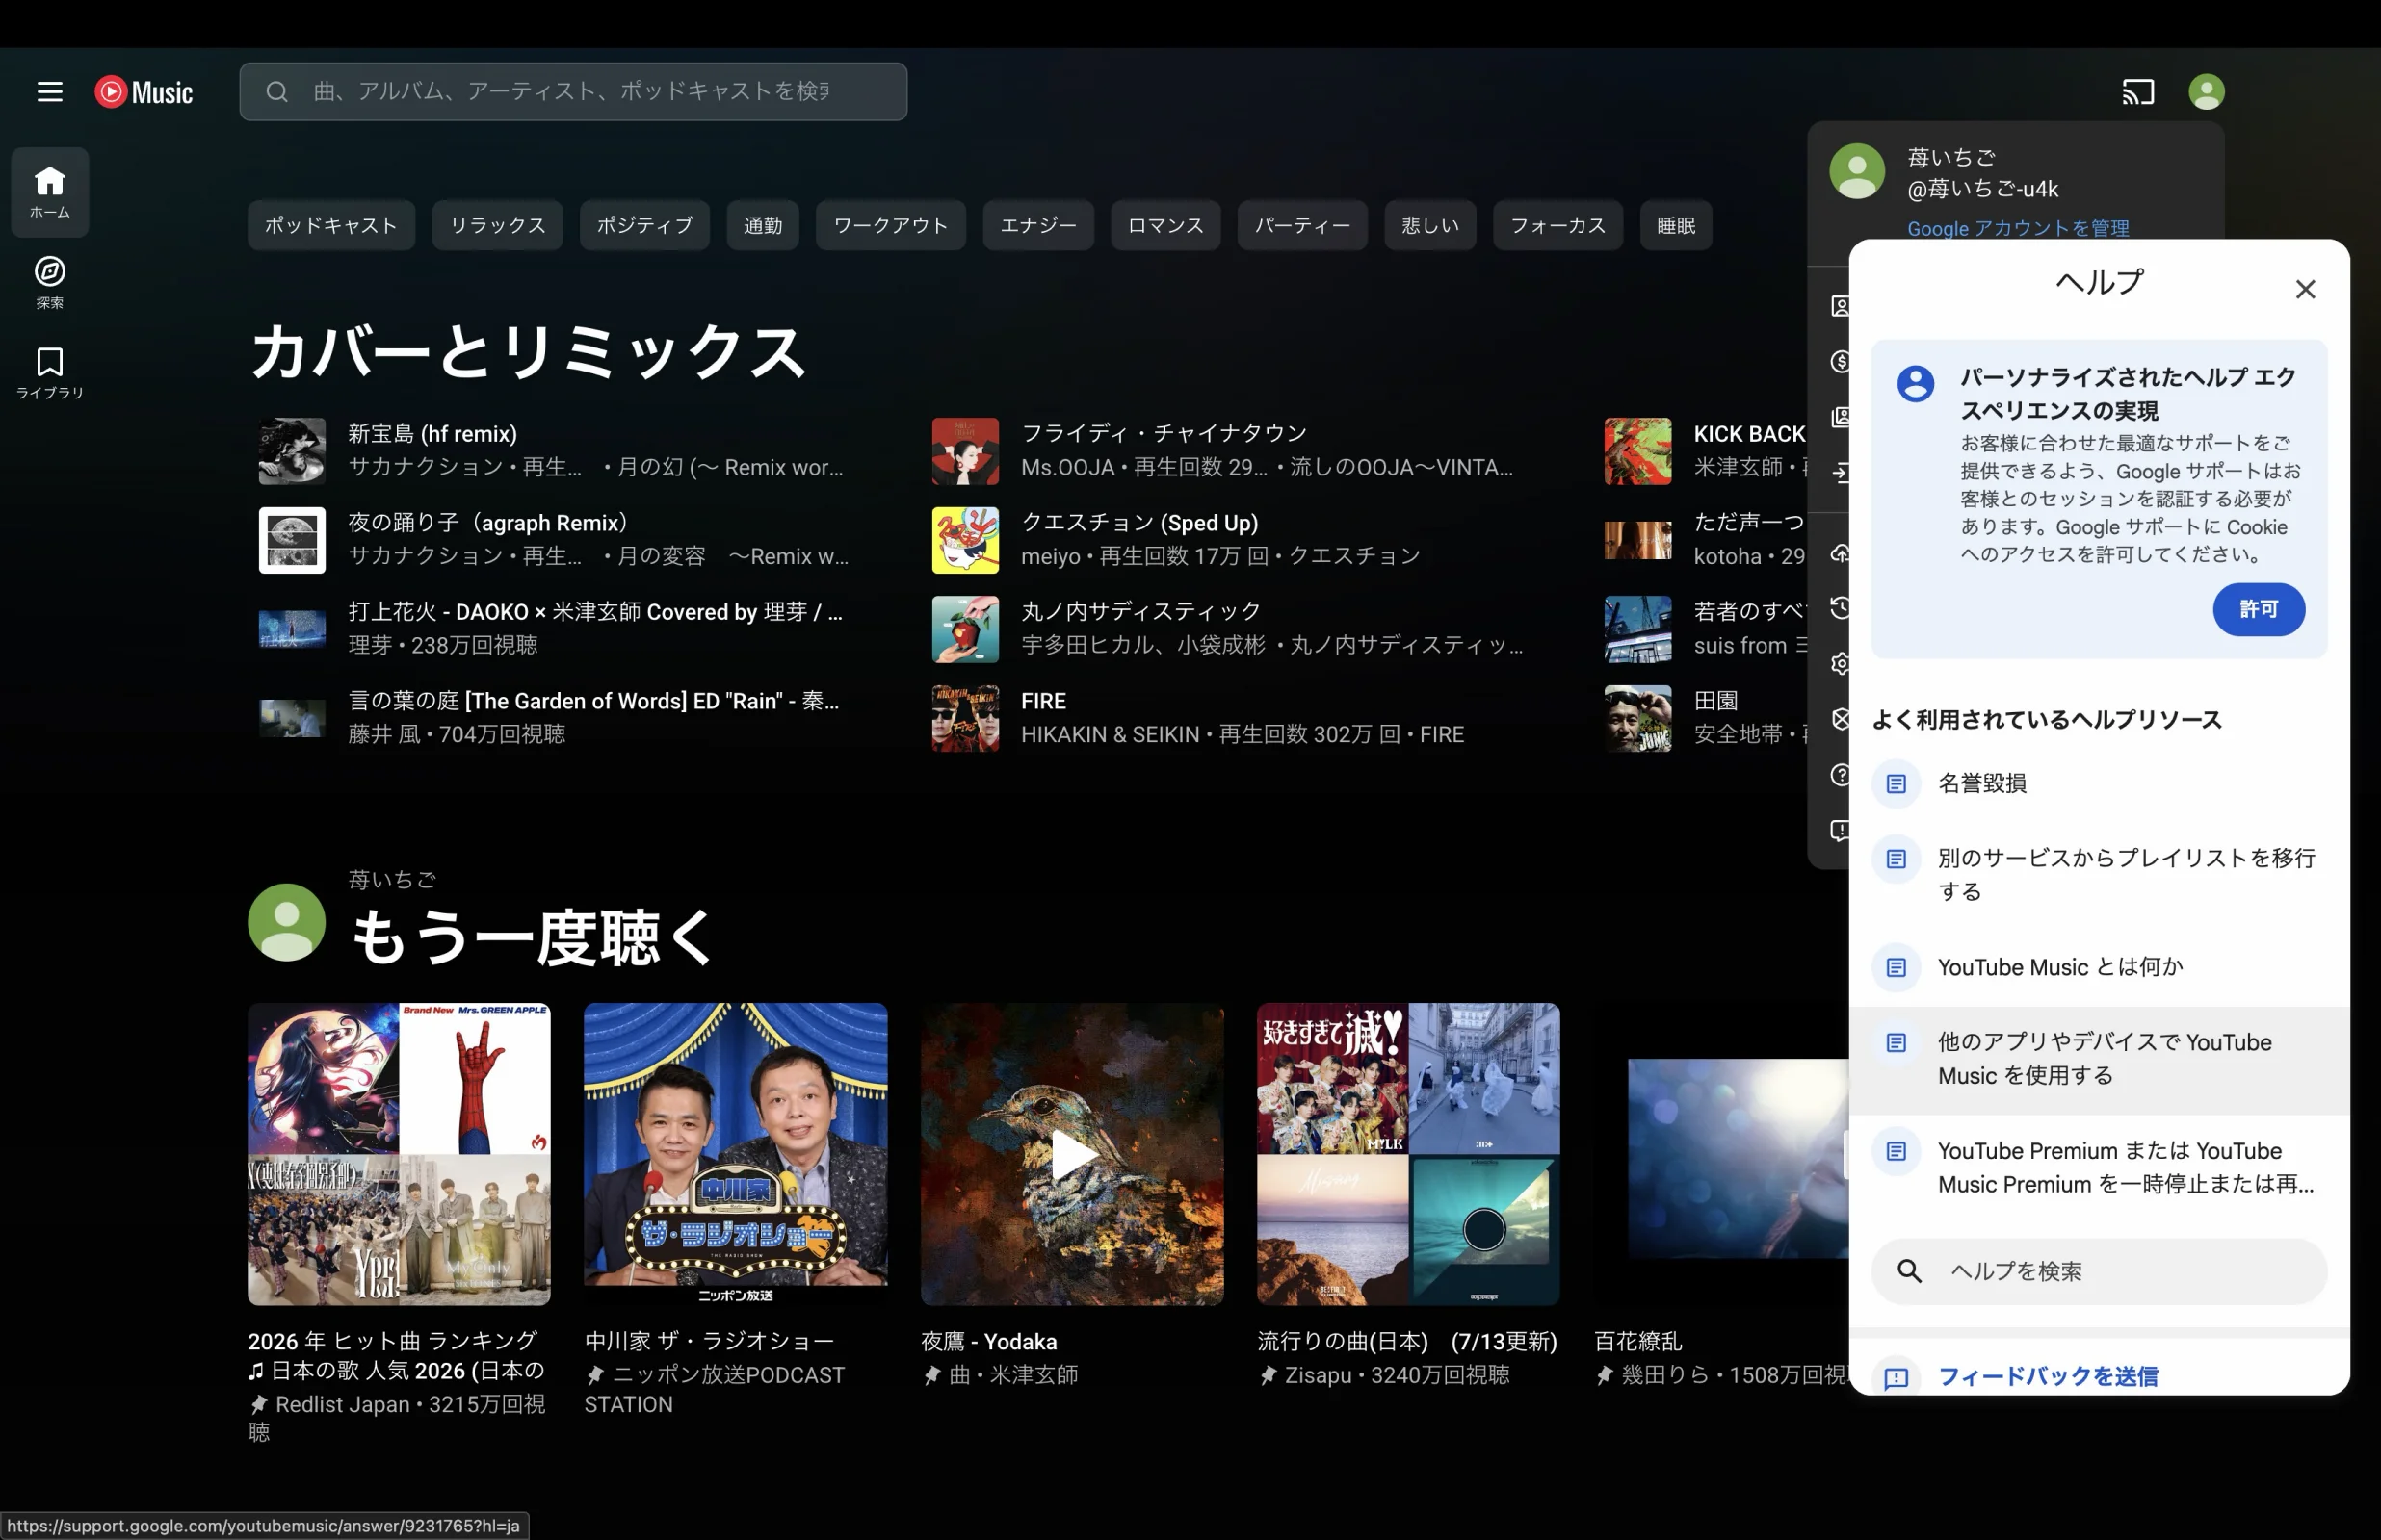Select the エナジー chip

pos(1037,226)
